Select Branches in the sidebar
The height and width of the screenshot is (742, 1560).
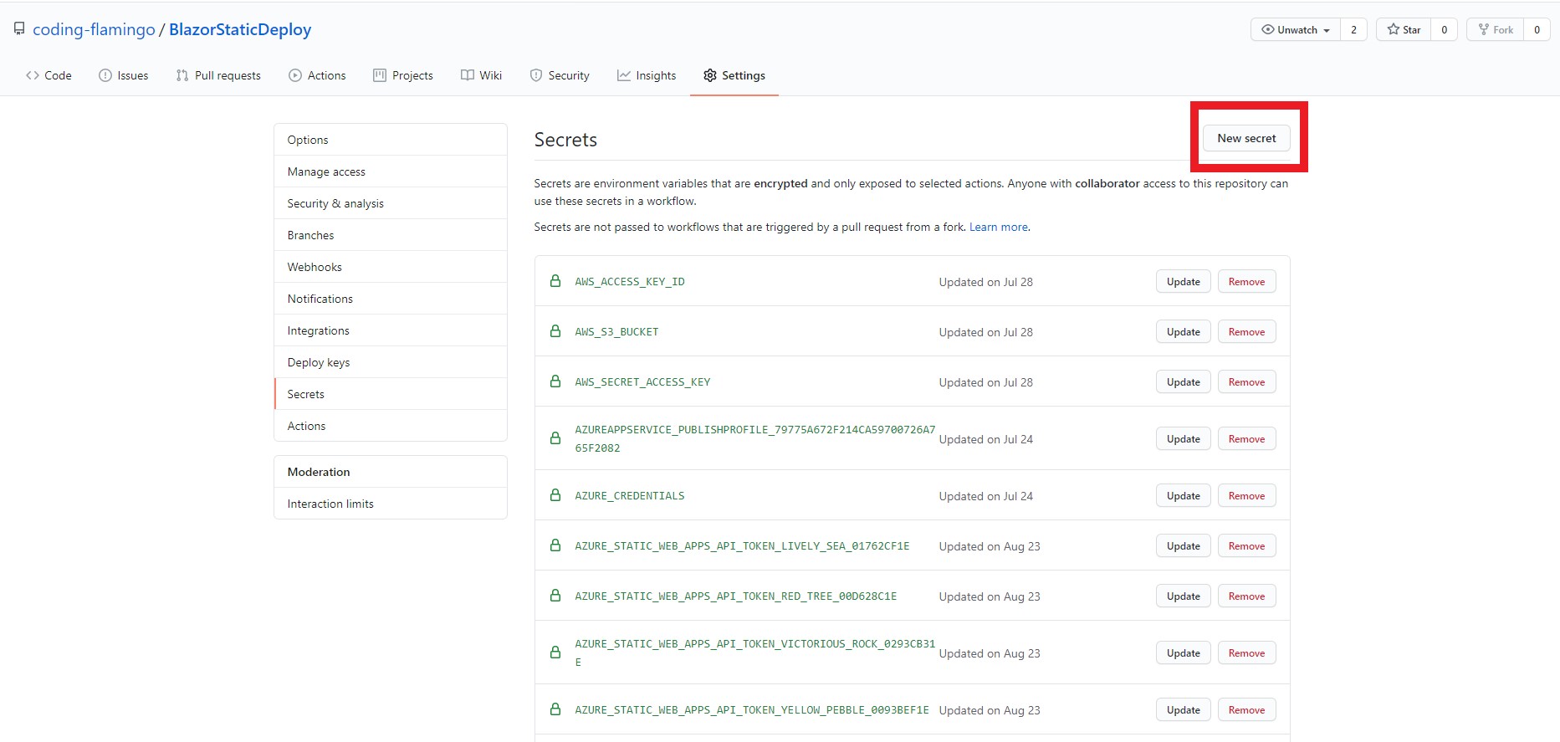tap(391, 235)
